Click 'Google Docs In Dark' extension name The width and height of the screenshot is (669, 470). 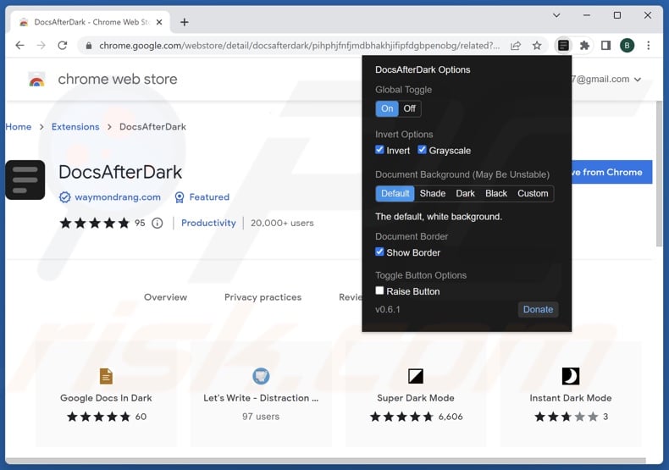point(106,398)
